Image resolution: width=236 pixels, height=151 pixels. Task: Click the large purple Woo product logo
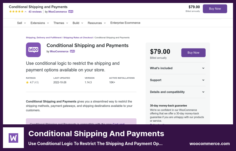click(33, 50)
